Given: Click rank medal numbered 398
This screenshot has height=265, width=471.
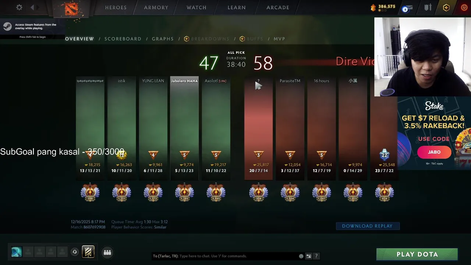Looking at the screenshot, I should tap(90, 192).
